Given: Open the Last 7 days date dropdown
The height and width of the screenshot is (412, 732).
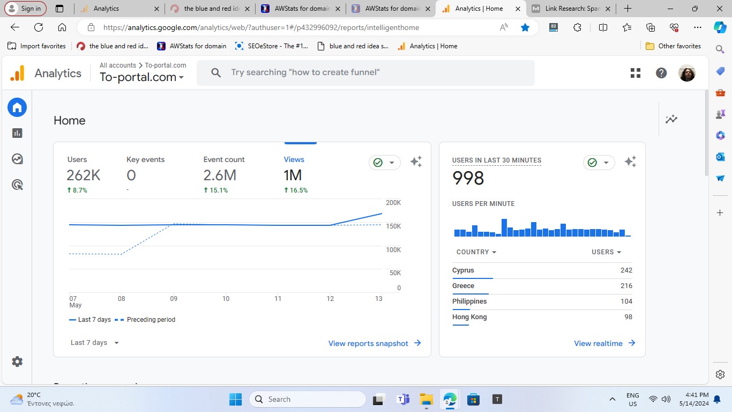Looking at the screenshot, I should (95, 343).
